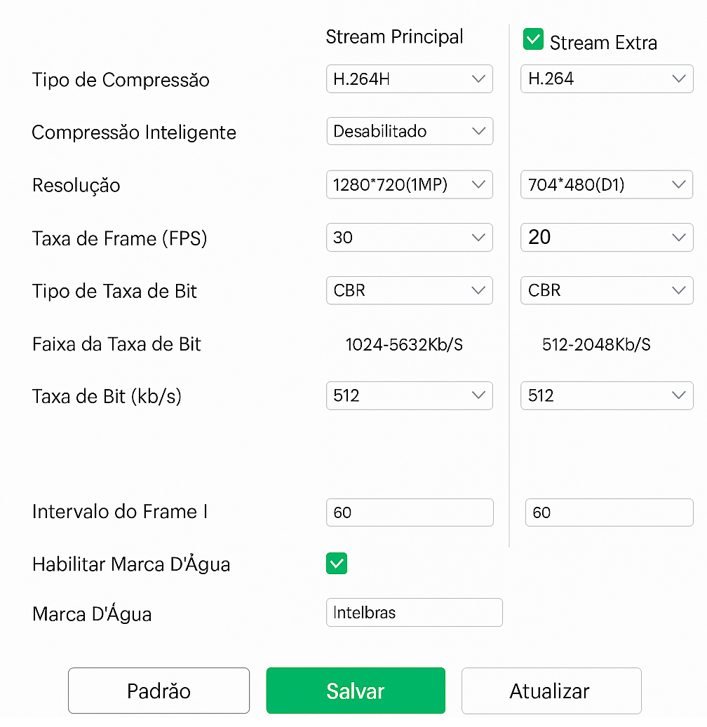The image size is (707, 727).
Task: Open the Tipo de Compressão dropdown for Stream Extra
Action: pyautogui.click(x=606, y=79)
